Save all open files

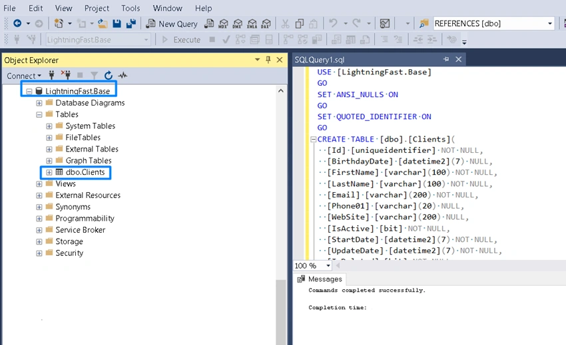tap(131, 23)
